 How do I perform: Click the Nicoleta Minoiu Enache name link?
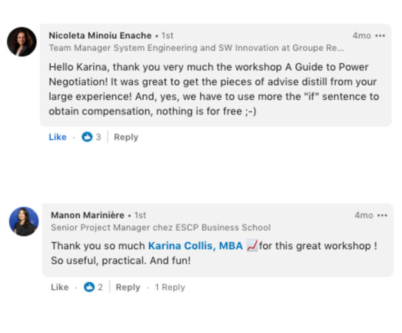point(100,36)
